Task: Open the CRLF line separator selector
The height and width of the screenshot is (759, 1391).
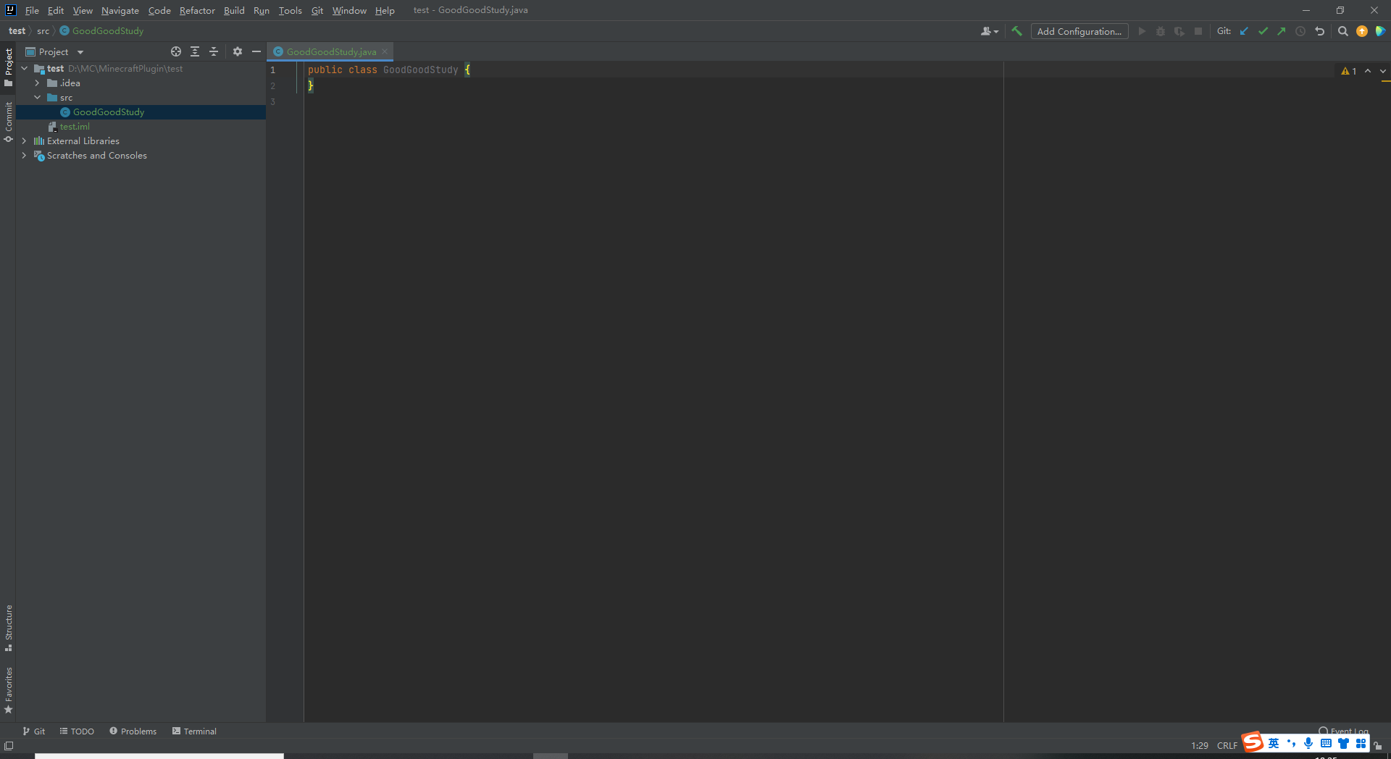Action: [1227, 745]
